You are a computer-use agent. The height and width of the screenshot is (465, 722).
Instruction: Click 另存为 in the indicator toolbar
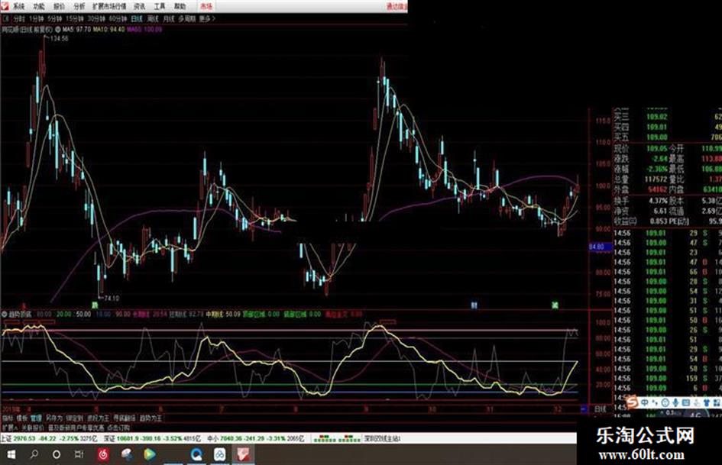click(54, 418)
